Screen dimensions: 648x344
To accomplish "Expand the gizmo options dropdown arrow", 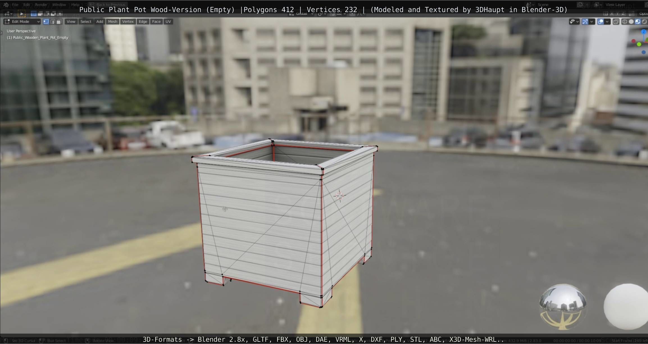I will click(592, 22).
